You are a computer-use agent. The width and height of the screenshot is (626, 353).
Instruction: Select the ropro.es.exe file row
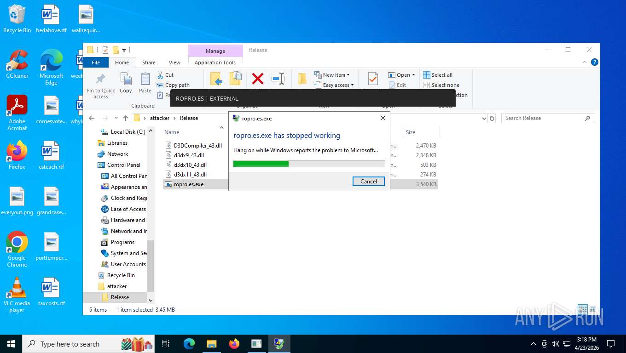pos(300,184)
